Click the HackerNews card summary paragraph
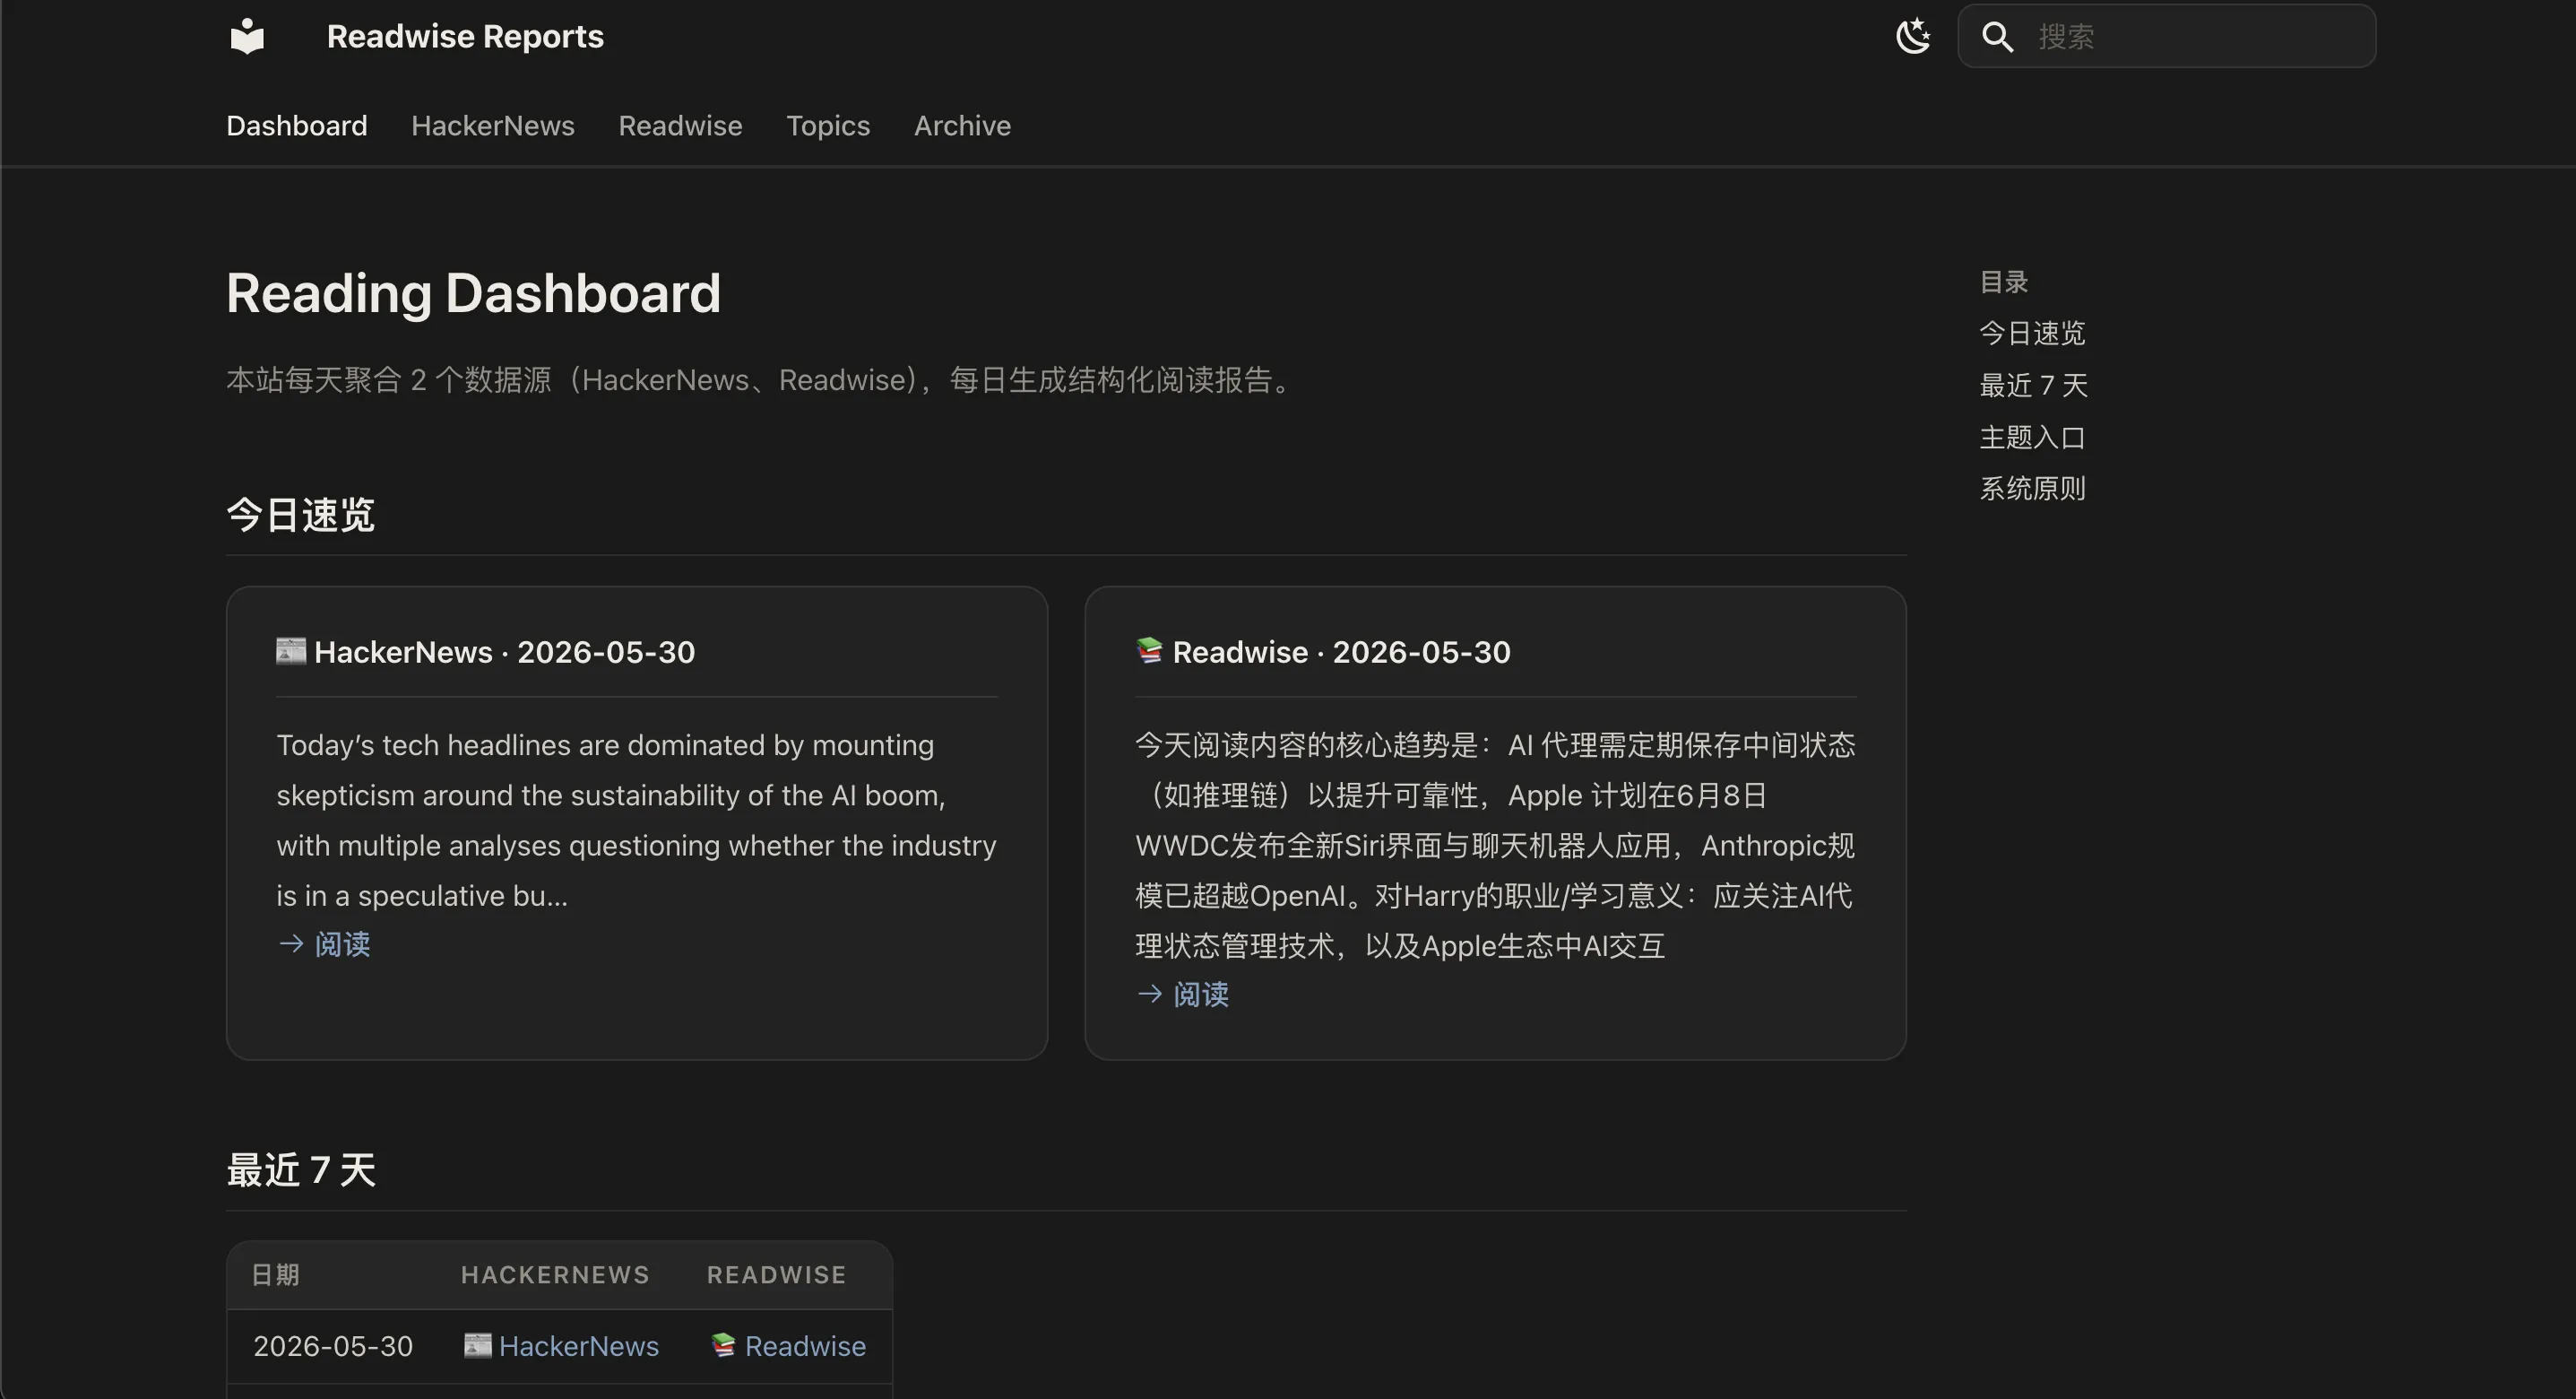 click(x=636, y=821)
